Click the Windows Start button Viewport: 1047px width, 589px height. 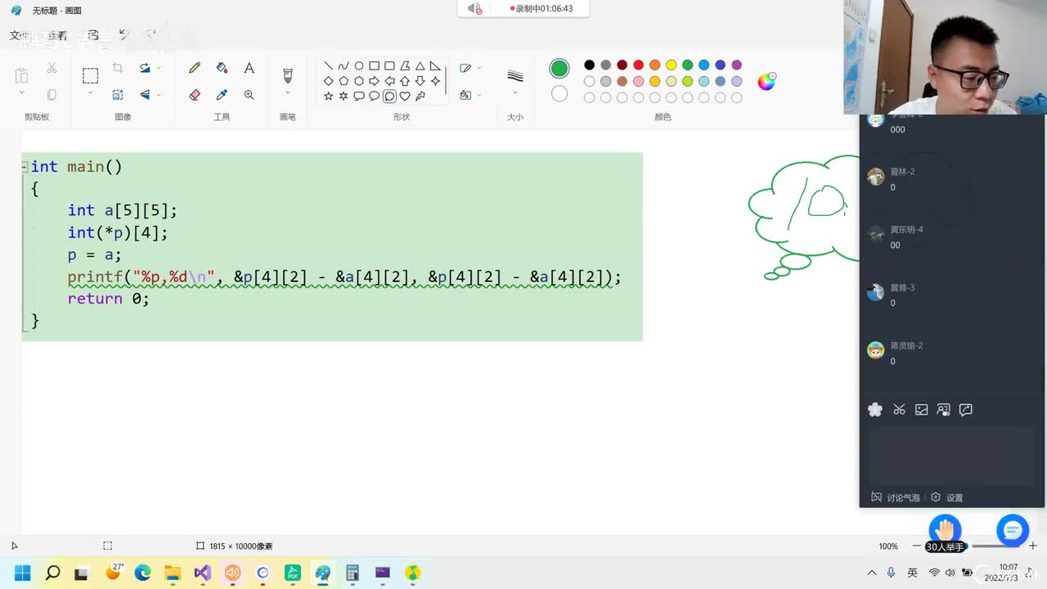(22, 573)
